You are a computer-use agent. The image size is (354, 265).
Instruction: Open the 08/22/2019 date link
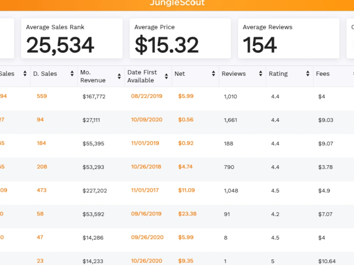coord(147,96)
